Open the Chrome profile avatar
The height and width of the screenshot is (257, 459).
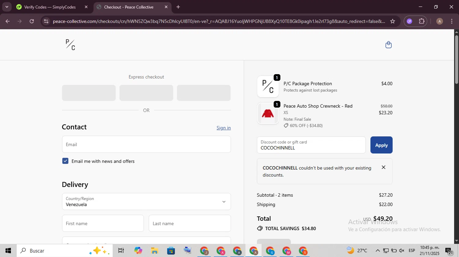click(x=439, y=21)
